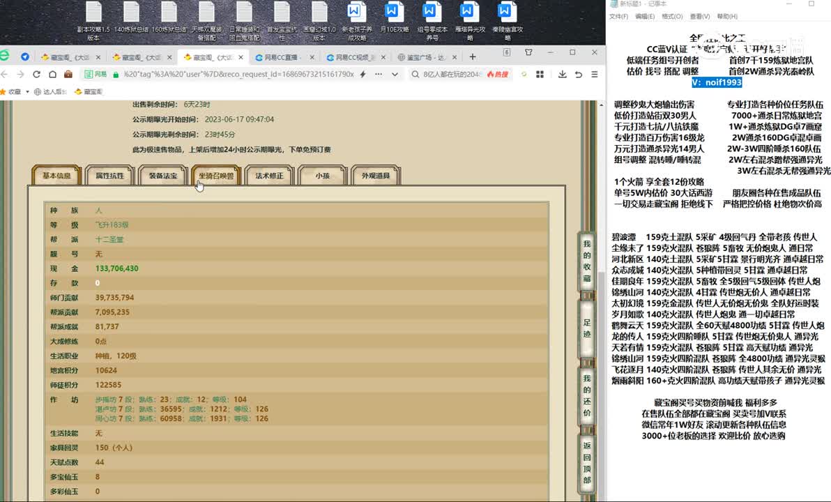Click the browser search input field
Image resolution: width=831 pixels, height=502 pixels.
click(453, 74)
